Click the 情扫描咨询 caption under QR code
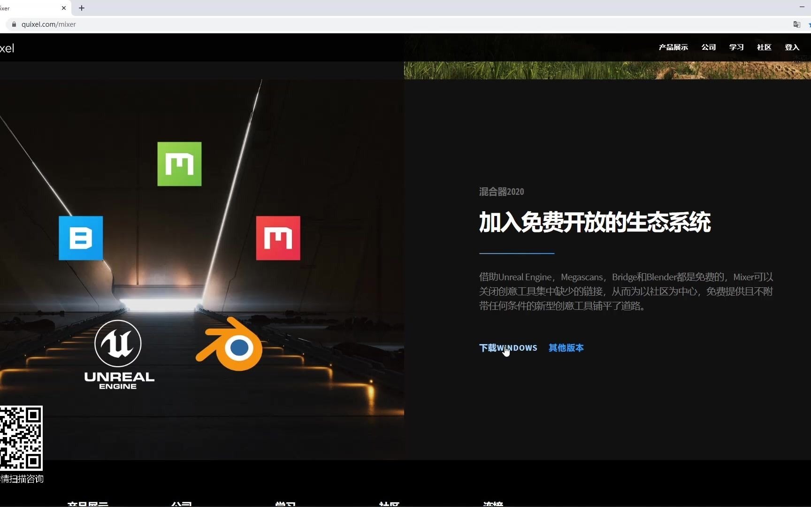The image size is (811, 507). pos(22,479)
